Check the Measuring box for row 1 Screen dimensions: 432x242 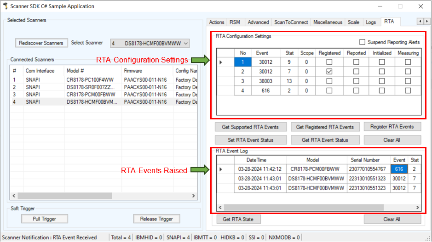(x=408, y=62)
